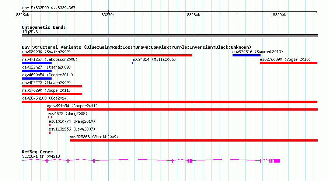Screen dimensions: 328x181
Task: Click the RefSeq Genes track title
Action: [x=38, y=152]
